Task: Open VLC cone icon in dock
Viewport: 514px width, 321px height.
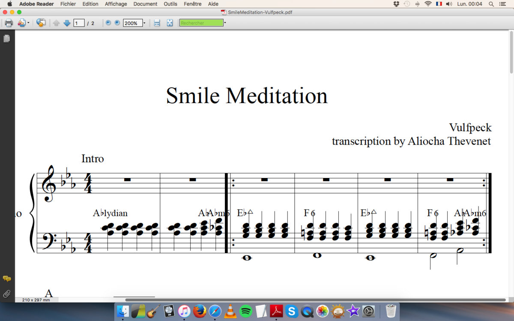Action: coord(230,311)
